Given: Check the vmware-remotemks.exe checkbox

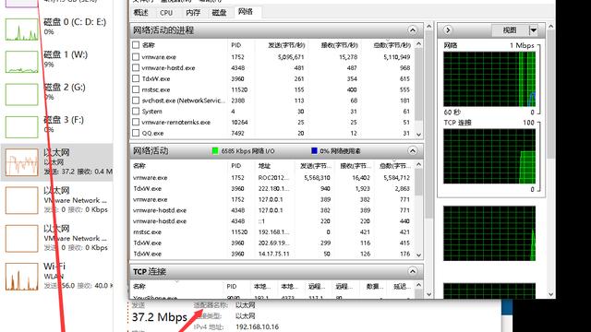Looking at the screenshot, I should coord(136,123).
